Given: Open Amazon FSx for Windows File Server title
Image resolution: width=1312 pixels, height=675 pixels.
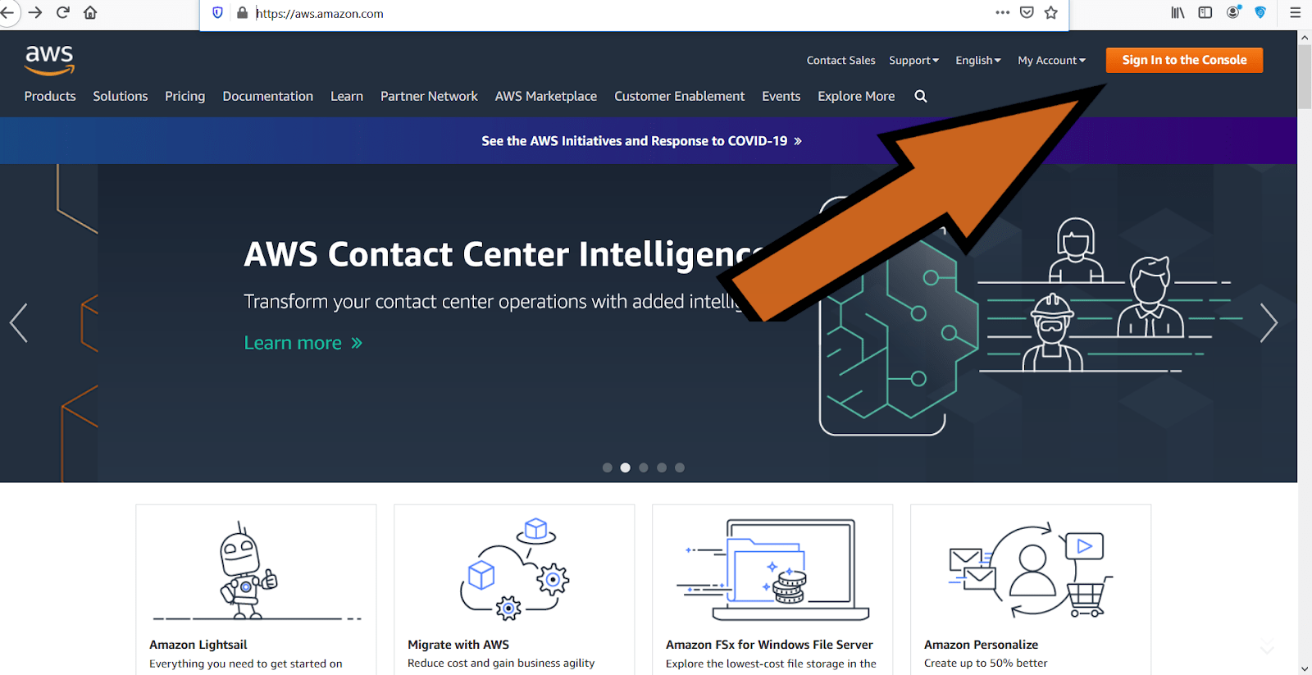Looking at the screenshot, I should point(769,645).
